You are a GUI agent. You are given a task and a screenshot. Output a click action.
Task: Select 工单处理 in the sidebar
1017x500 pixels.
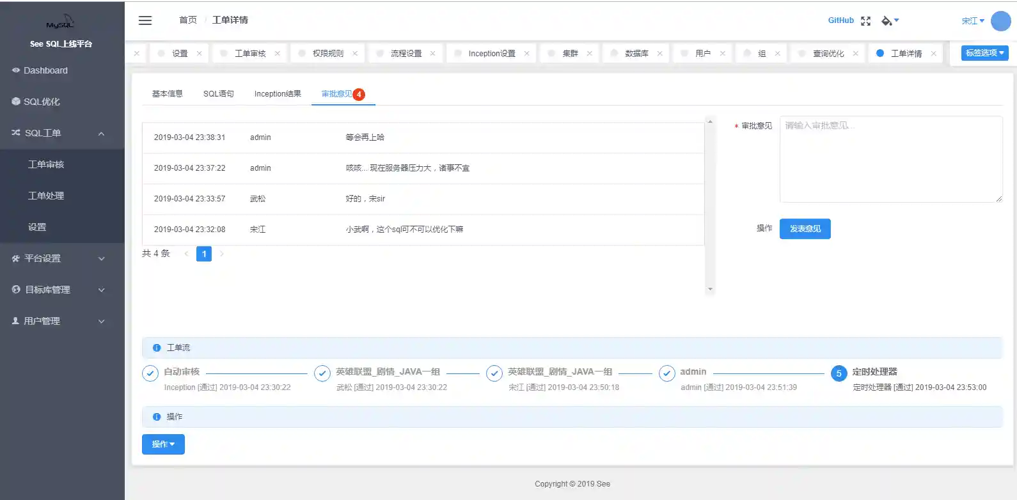point(46,196)
